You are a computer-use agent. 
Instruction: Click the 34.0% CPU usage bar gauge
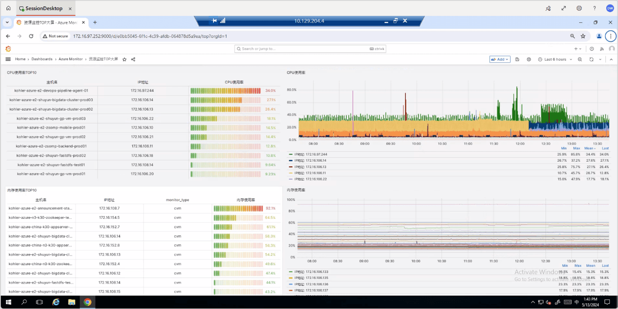point(225,91)
